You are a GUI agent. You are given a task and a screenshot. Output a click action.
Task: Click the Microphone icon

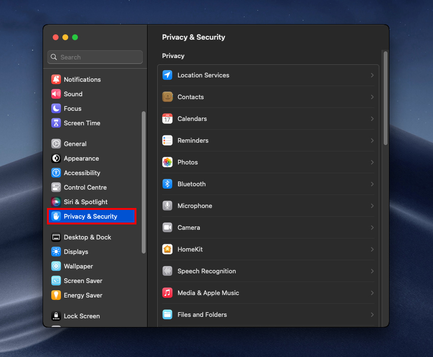(167, 206)
